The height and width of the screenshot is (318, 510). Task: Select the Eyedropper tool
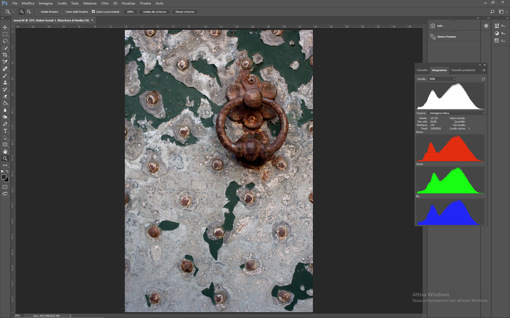(x=5, y=62)
